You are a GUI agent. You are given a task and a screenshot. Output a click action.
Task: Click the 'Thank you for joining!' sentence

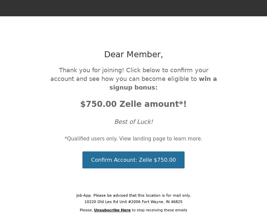91,70
